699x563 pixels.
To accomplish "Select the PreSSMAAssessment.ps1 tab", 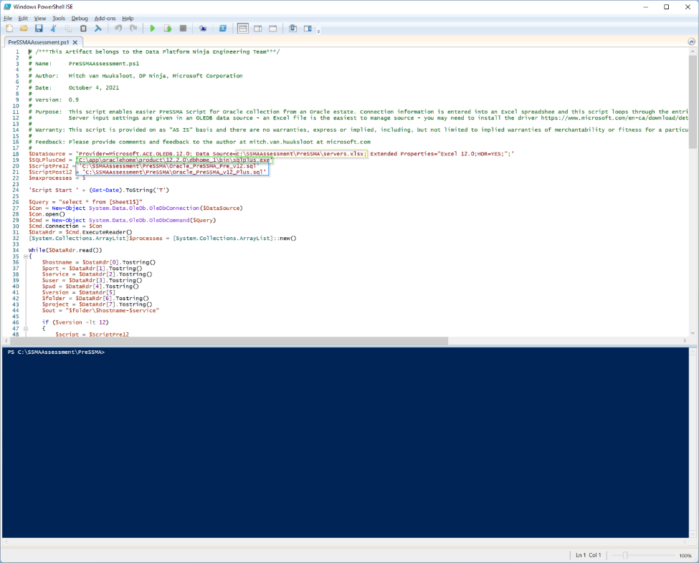I will pyautogui.click(x=38, y=42).
